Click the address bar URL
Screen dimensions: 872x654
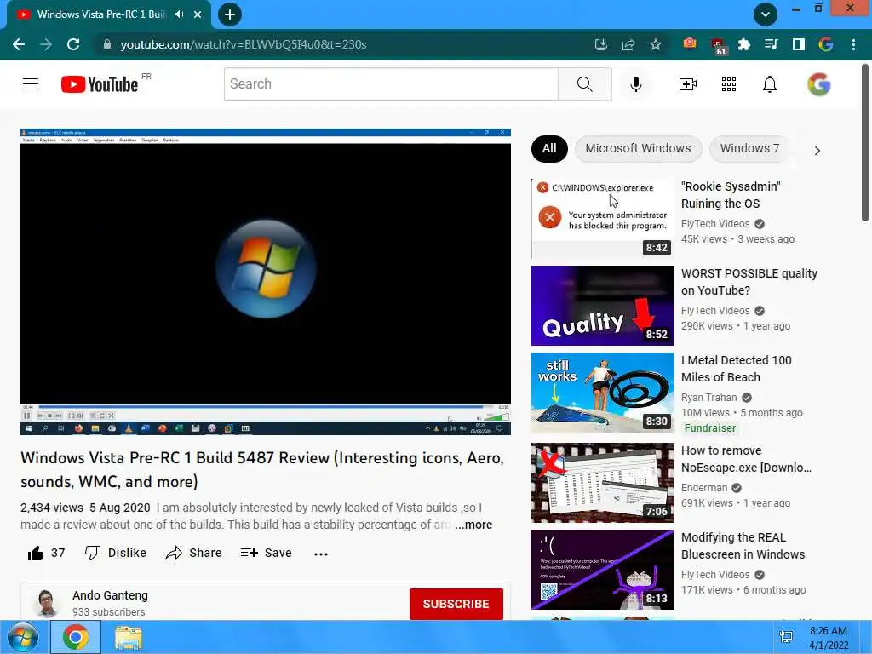tap(243, 44)
